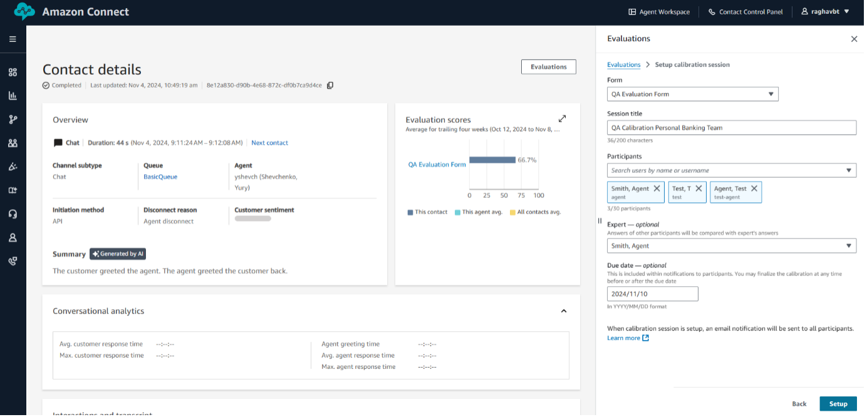Image resolution: width=867 pixels, height=417 pixels.
Task: Click the Agent disconnect reason value
Action: 169,221
